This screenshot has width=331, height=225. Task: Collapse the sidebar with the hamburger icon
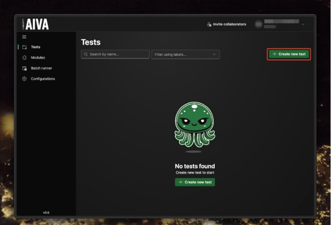[x=24, y=37]
